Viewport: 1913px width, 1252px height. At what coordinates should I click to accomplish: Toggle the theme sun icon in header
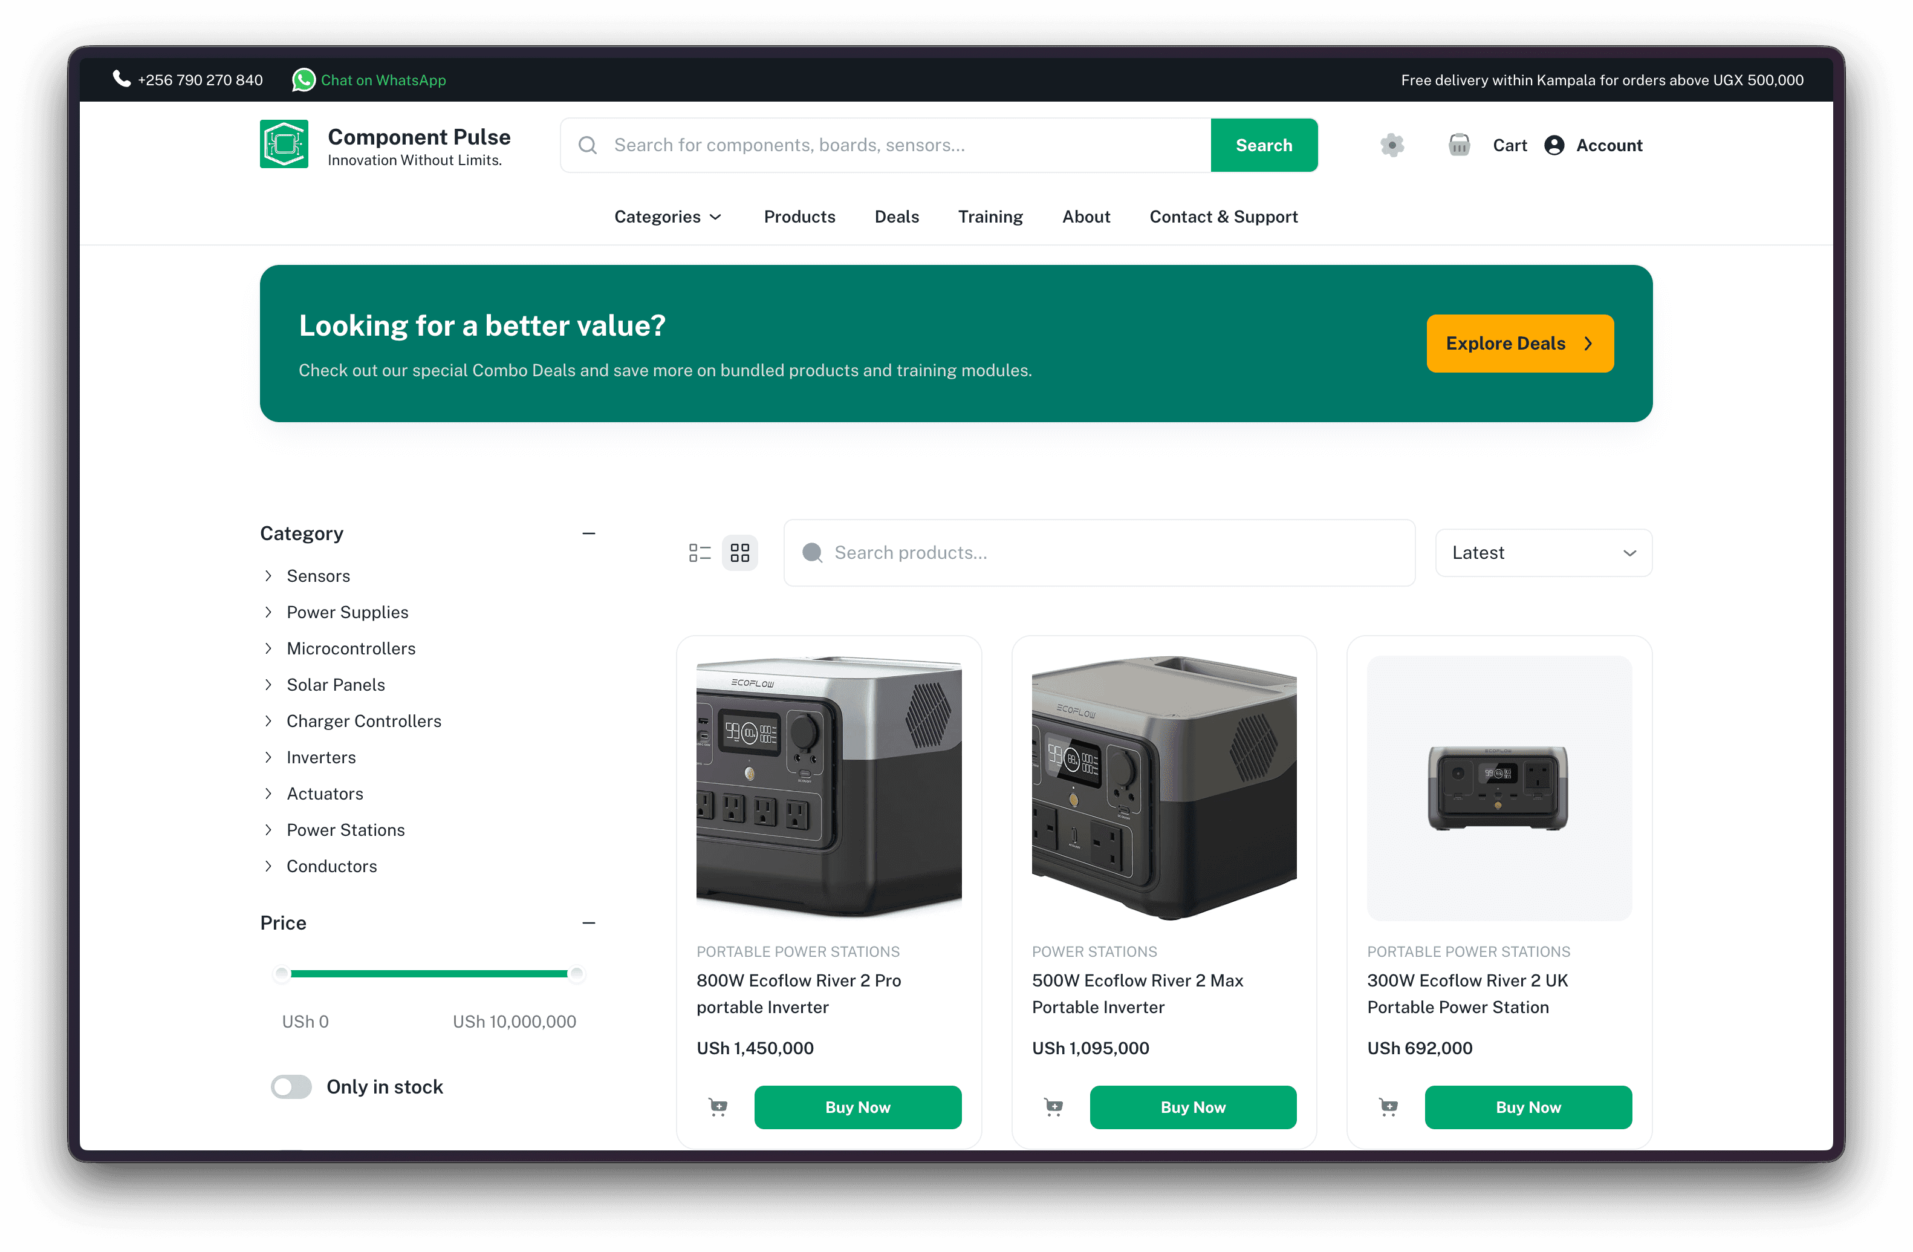[1392, 146]
